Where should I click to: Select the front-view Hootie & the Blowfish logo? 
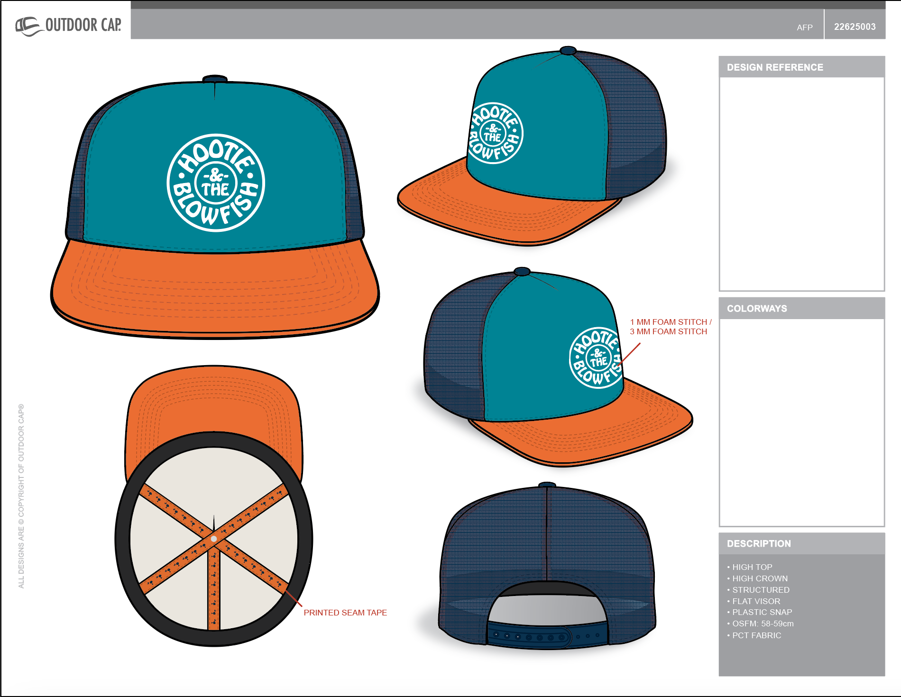click(216, 183)
